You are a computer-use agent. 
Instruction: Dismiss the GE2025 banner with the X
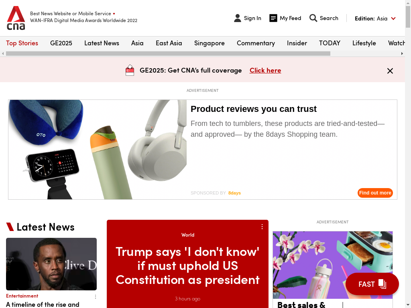(390, 71)
